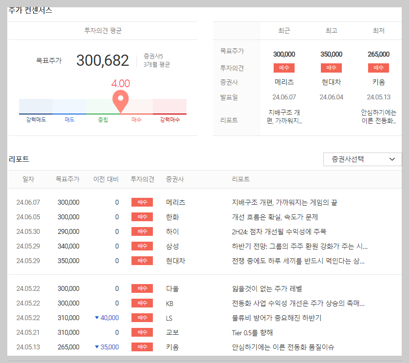Click the date 24.05.21 in report list

(28, 332)
